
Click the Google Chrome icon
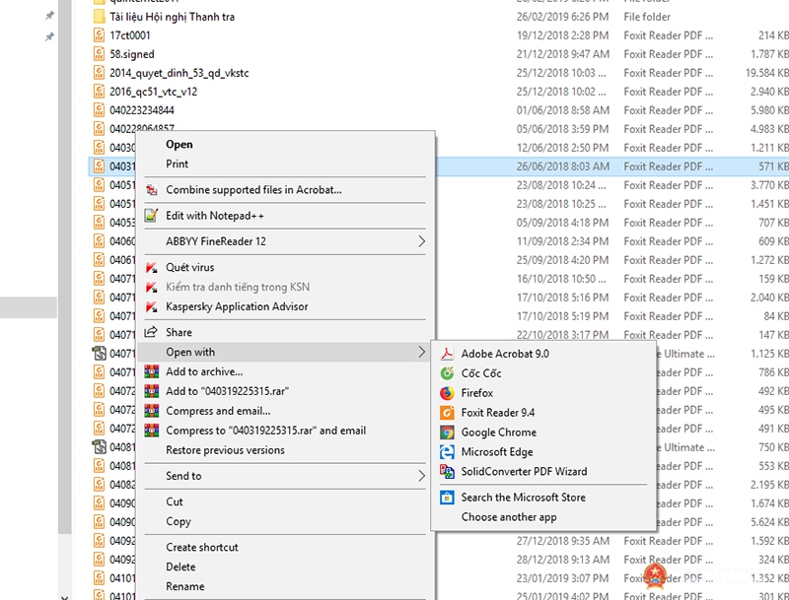[447, 433]
